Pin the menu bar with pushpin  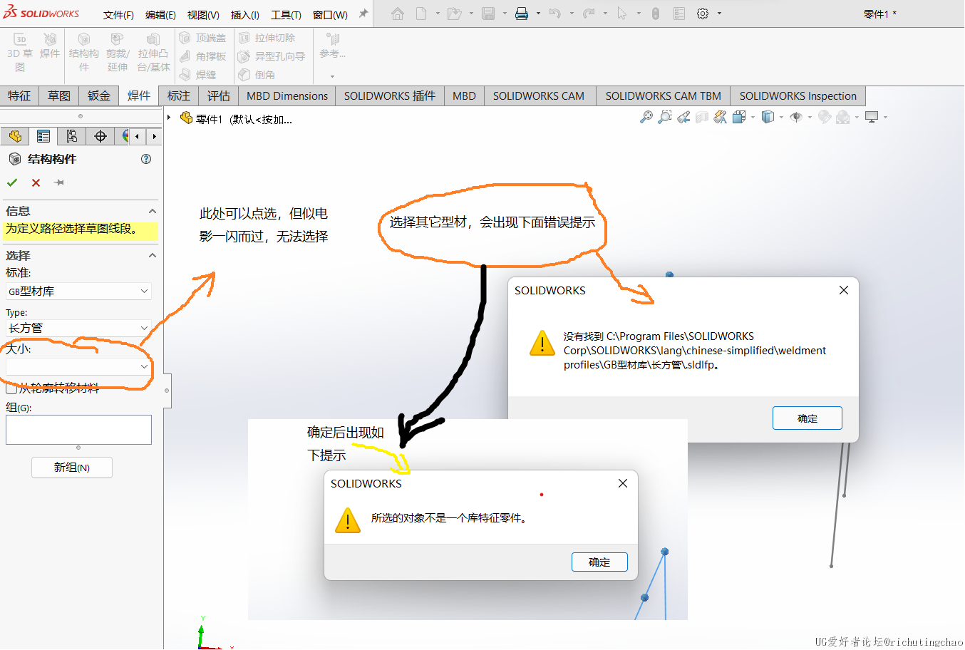pos(363,14)
